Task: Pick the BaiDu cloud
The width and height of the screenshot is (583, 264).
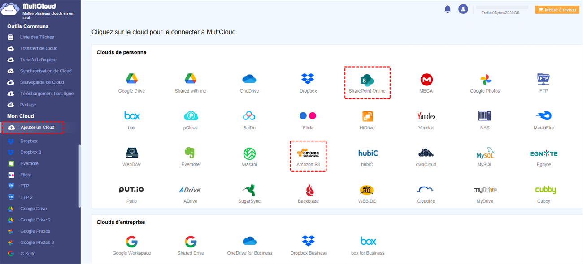Action: [x=249, y=120]
